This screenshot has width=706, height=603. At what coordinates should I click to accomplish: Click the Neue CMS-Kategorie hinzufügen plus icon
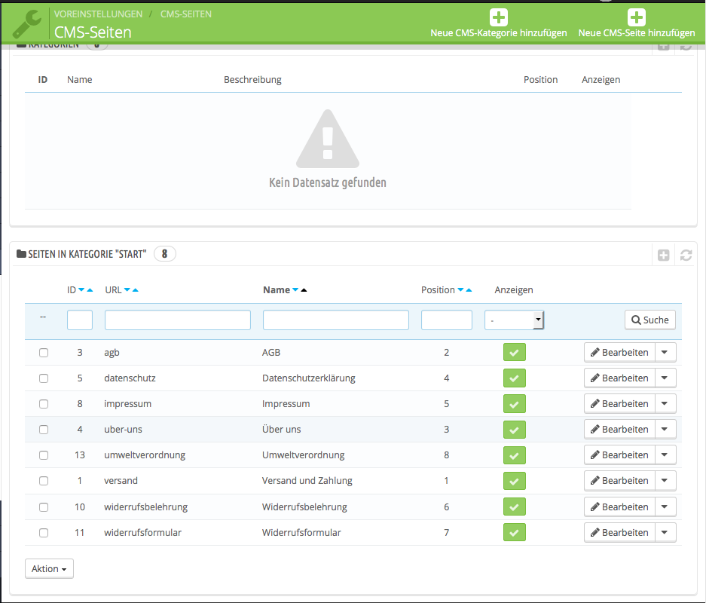(499, 17)
